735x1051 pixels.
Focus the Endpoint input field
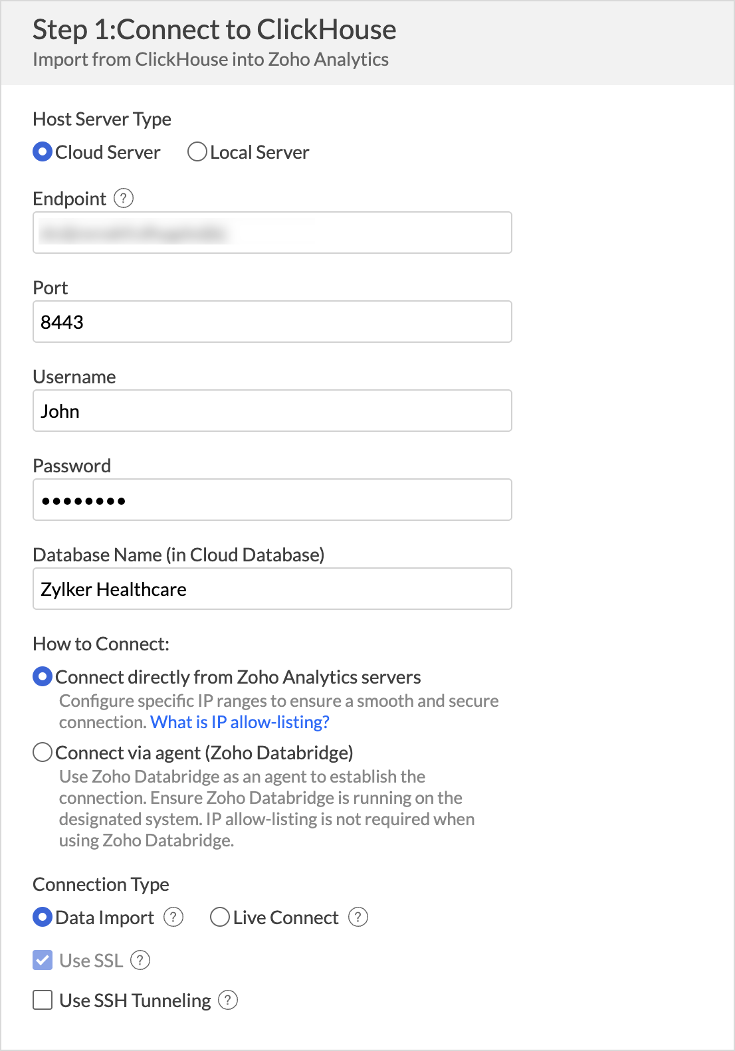coord(272,233)
